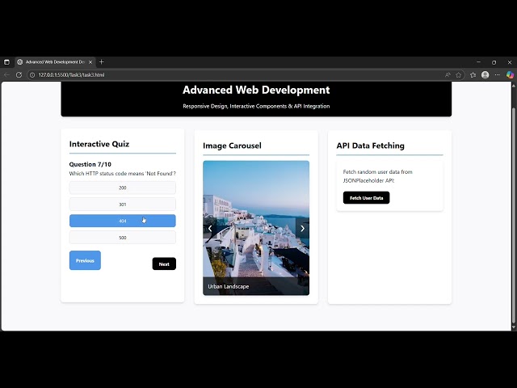Screen dimensions: 517x388
Task: Reload the page with refresh icon
Action: [19, 75]
